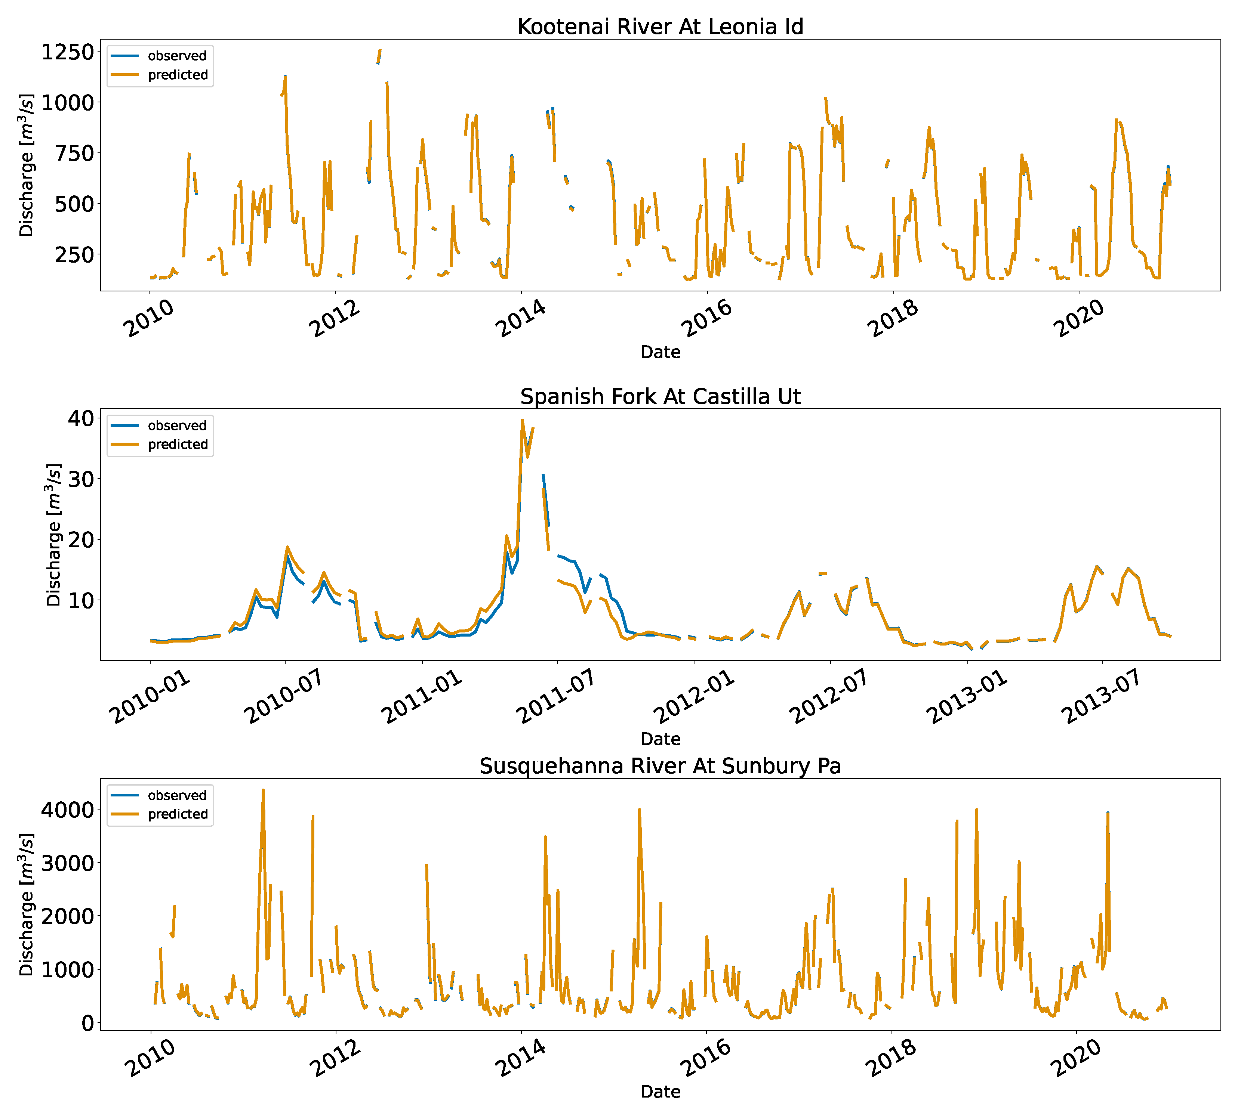Click the 1250 y-axis tick on Kootenai chart

click(x=68, y=52)
